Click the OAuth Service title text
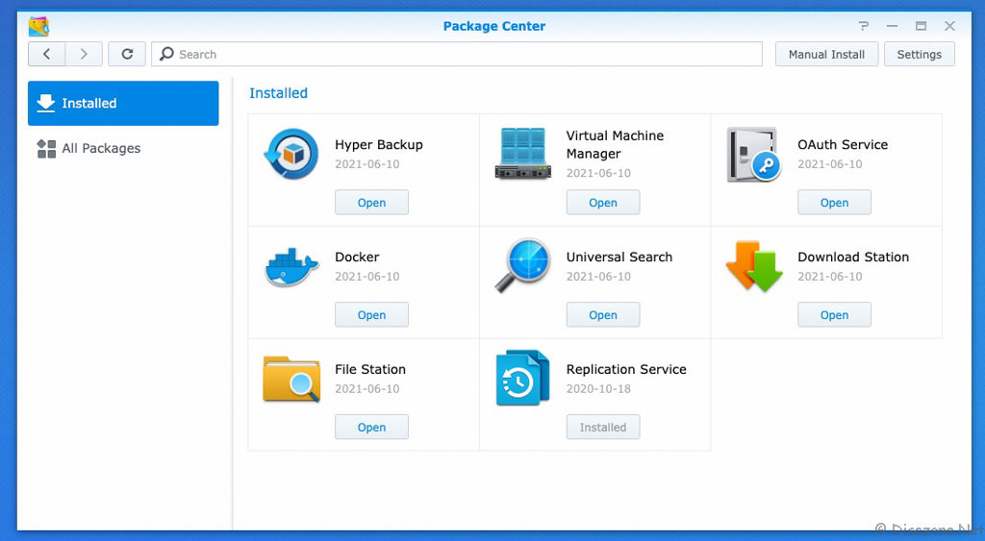Viewport: 985px width, 541px height. pyautogui.click(x=843, y=144)
